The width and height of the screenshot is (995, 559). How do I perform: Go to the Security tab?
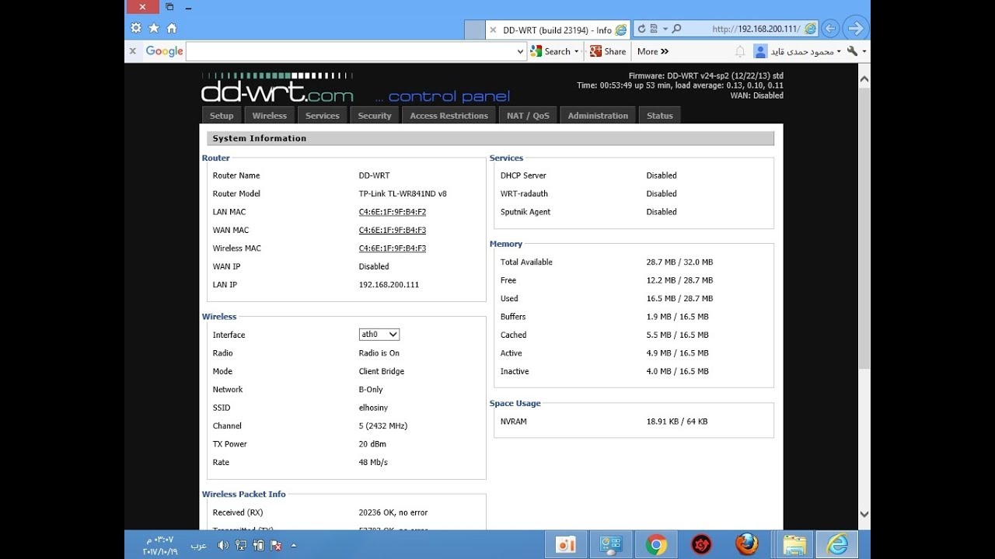click(x=375, y=116)
